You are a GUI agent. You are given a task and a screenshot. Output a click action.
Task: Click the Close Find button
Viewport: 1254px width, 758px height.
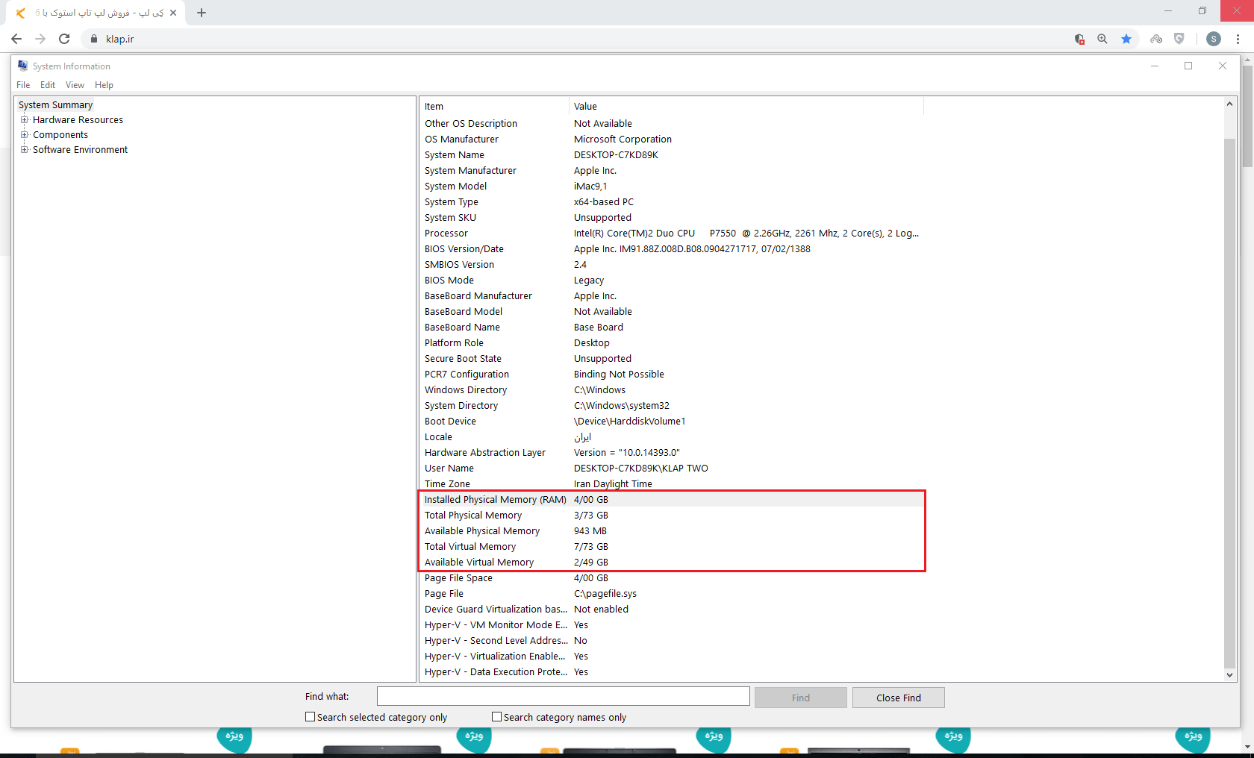[899, 698]
